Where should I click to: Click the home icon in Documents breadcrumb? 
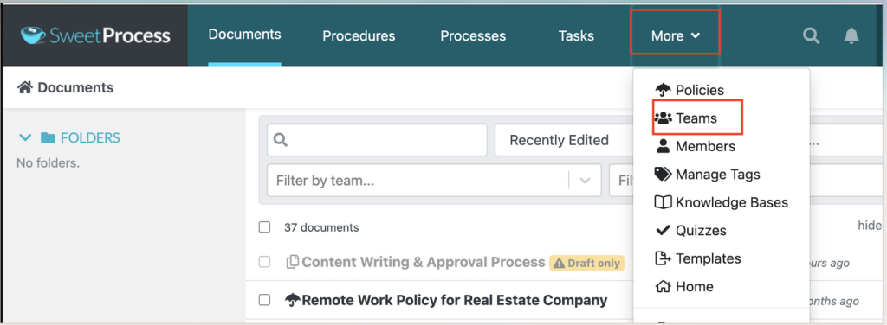[25, 87]
